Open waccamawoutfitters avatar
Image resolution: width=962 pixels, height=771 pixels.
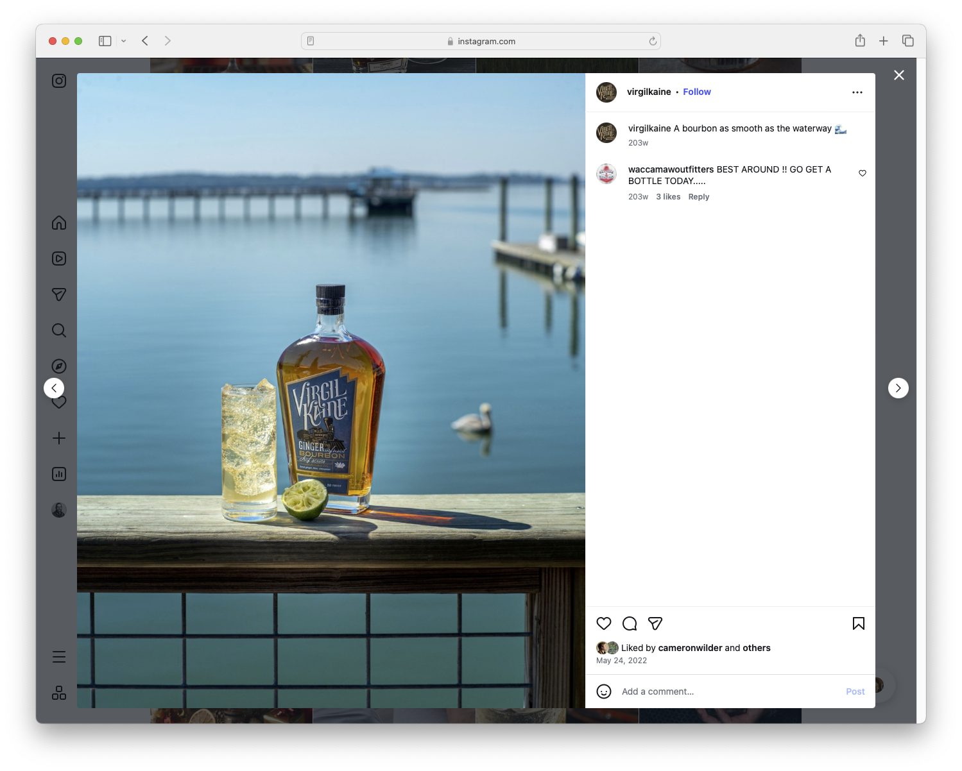[606, 174]
